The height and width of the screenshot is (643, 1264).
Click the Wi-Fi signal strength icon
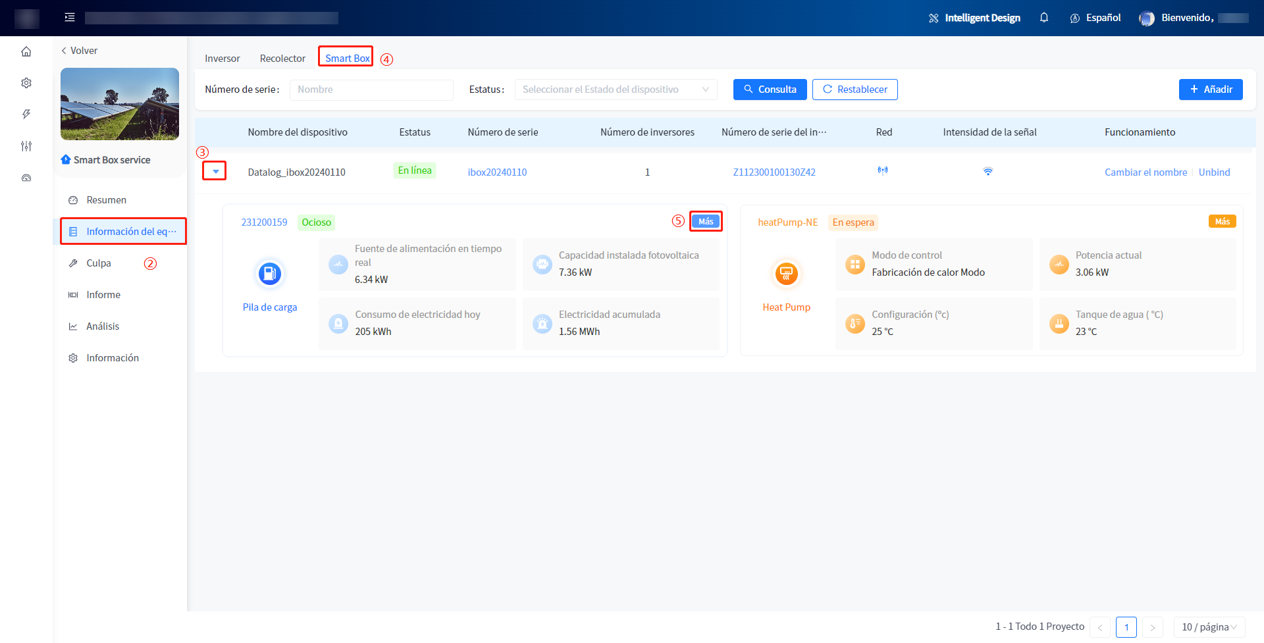[988, 171]
